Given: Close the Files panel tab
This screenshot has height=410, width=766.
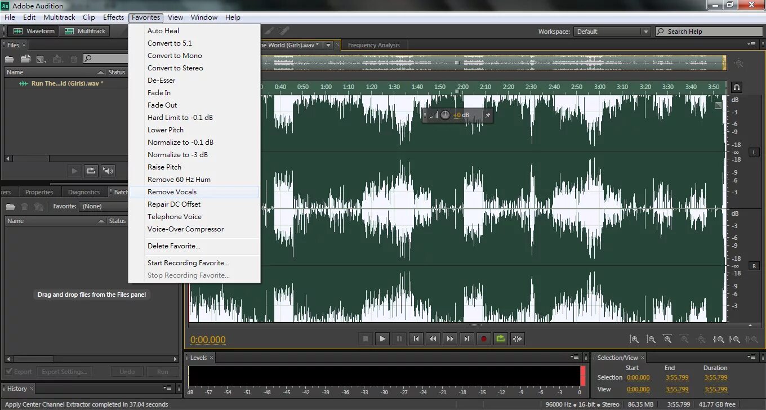Looking at the screenshot, I should tap(24, 45).
